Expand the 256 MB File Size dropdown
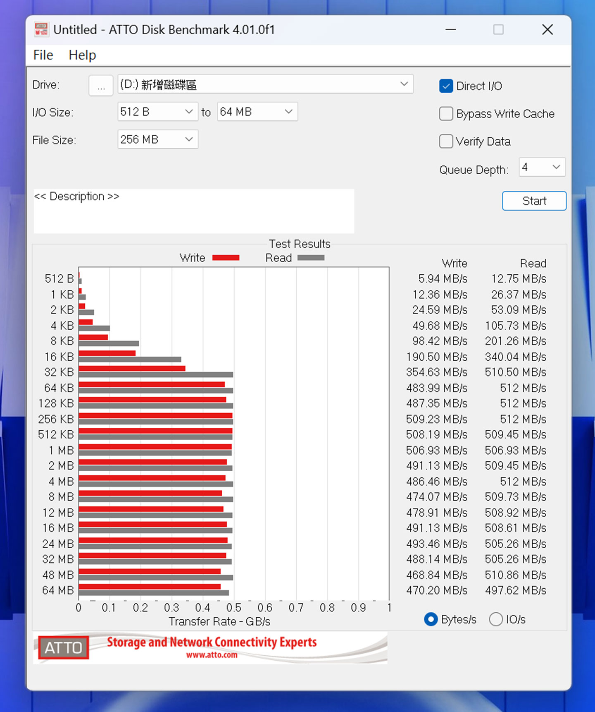The height and width of the screenshot is (712, 595). coord(157,139)
